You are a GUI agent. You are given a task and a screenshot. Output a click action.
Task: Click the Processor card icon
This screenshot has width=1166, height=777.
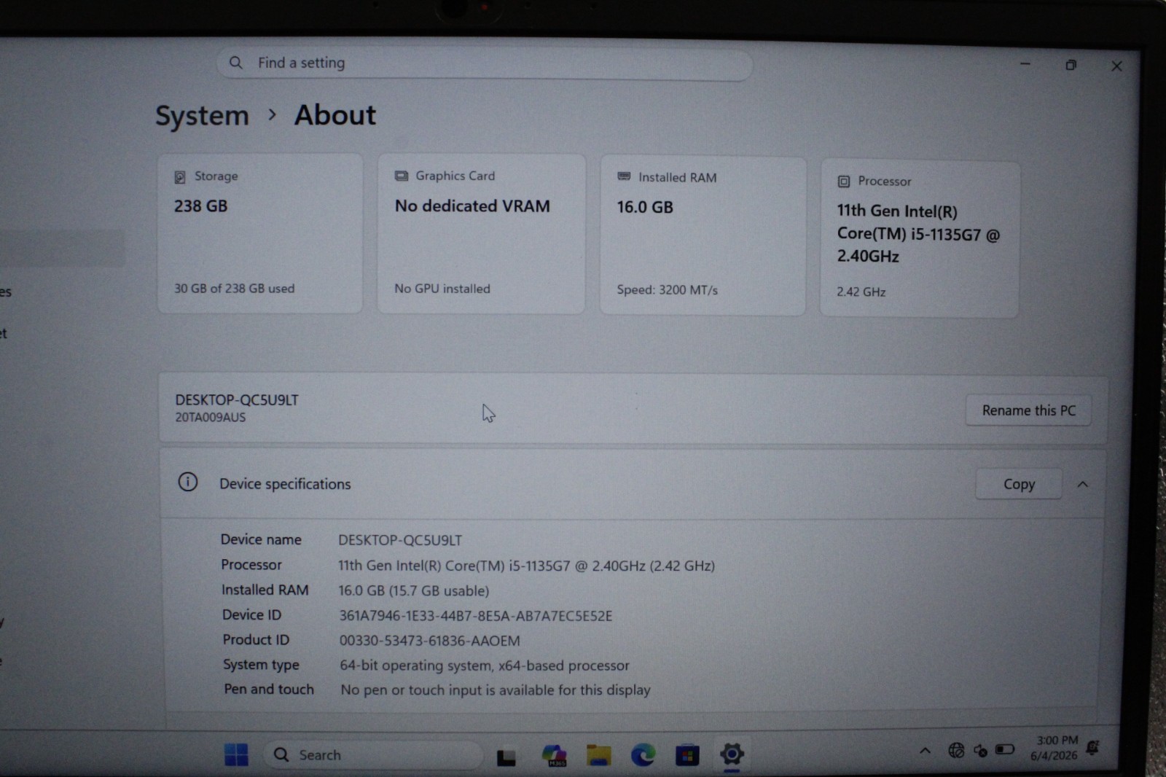click(844, 181)
